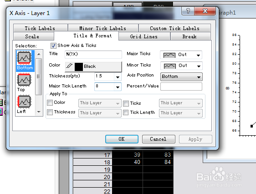Switch to the Tick Labels tab
256x194 pixels.
[x=40, y=28]
